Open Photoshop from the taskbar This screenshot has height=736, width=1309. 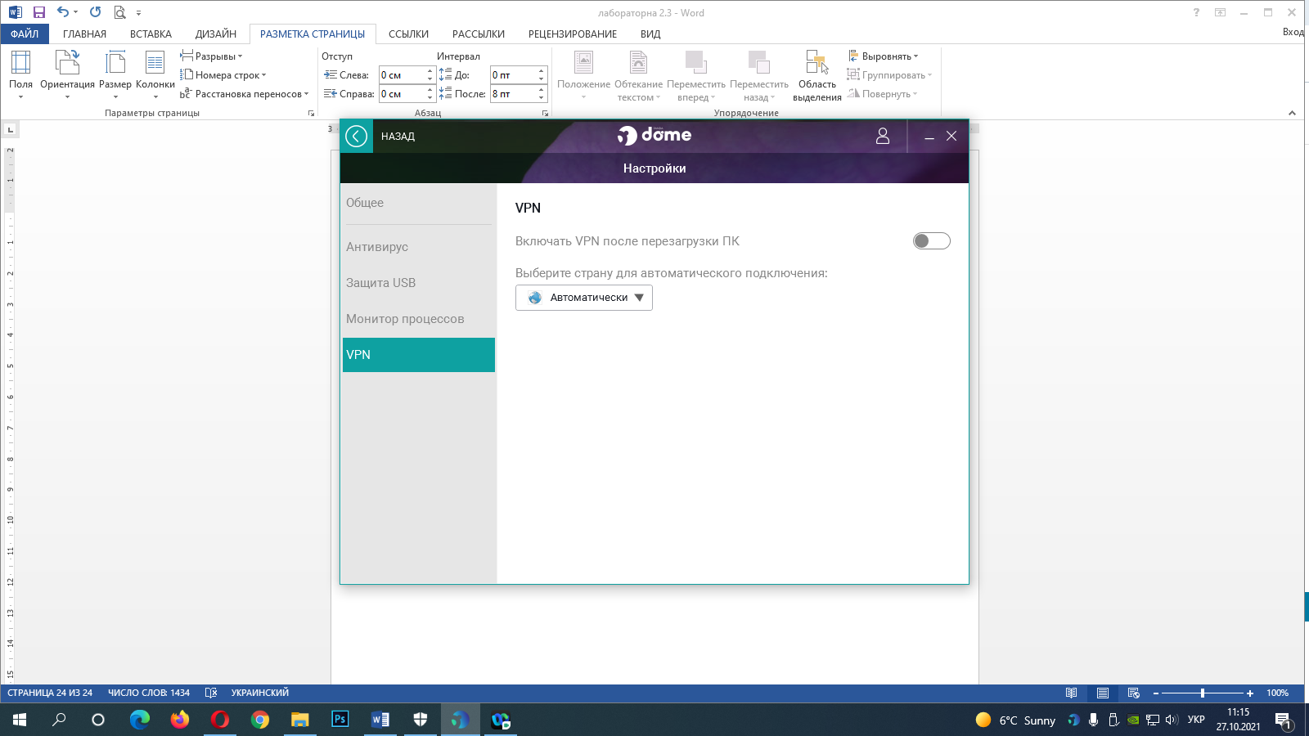point(340,720)
